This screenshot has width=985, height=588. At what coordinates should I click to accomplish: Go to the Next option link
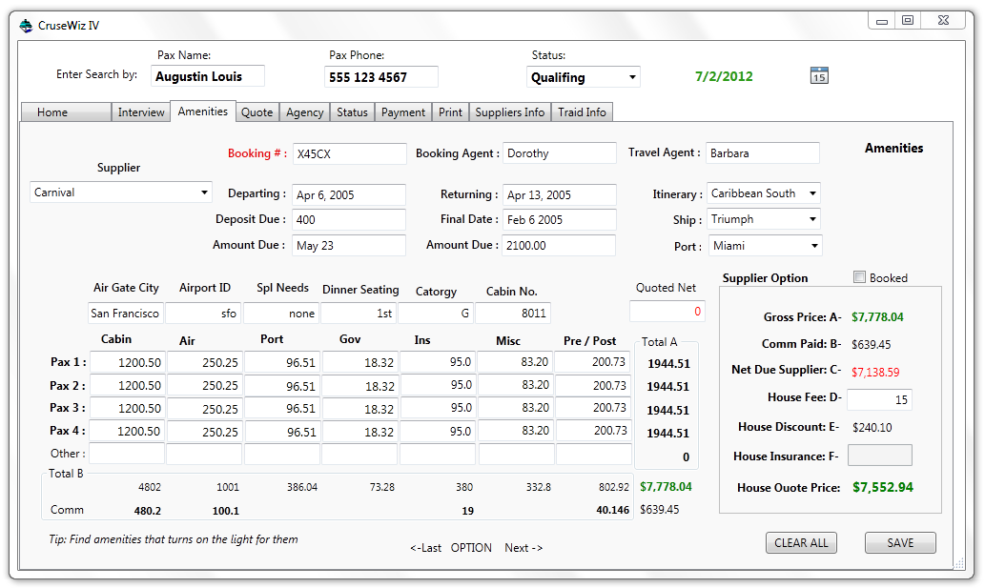point(523,548)
